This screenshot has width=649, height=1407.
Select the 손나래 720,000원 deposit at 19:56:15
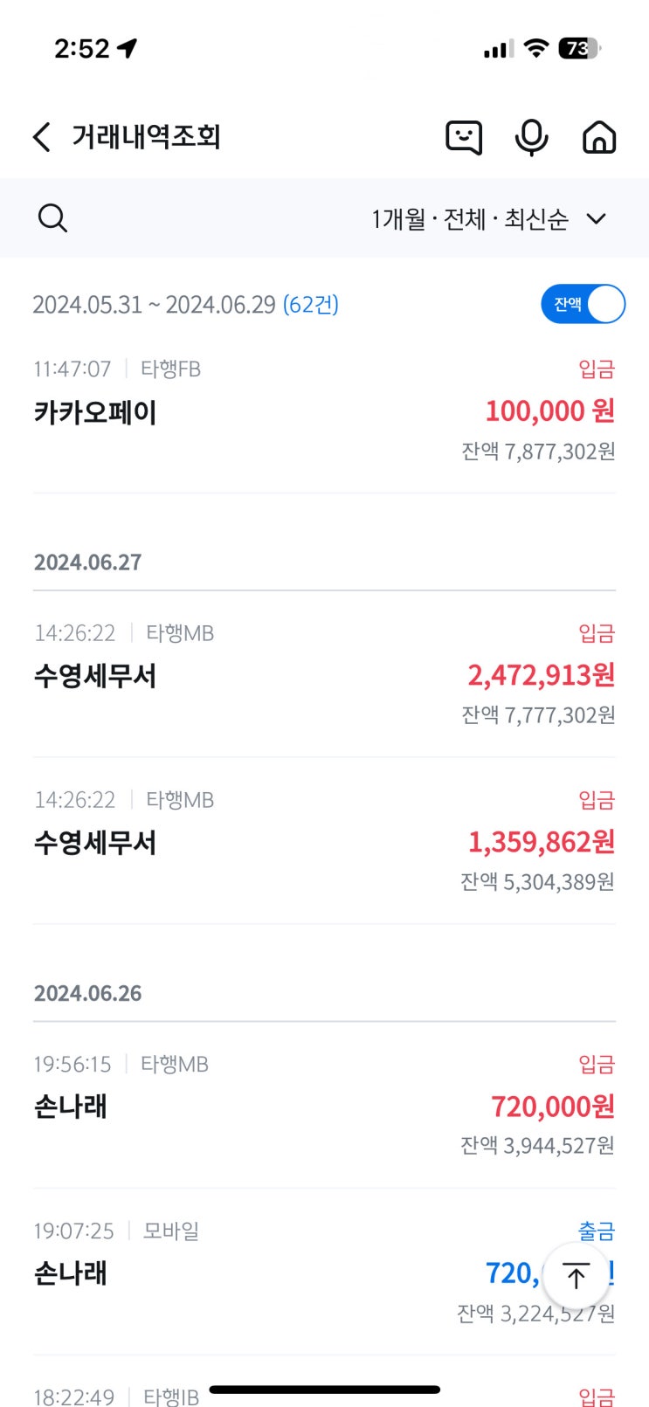(x=324, y=1105)
